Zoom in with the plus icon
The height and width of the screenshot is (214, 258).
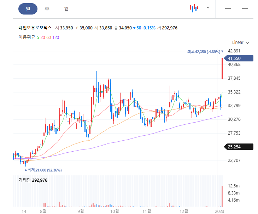point(245,9)
